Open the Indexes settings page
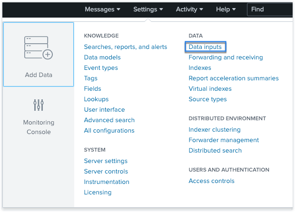295x212 pixels. pos(200,68)
